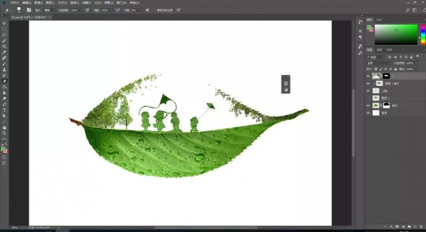The image size is (426, 232).
Task: Open the File menu
Action: [x=14, y=2]
